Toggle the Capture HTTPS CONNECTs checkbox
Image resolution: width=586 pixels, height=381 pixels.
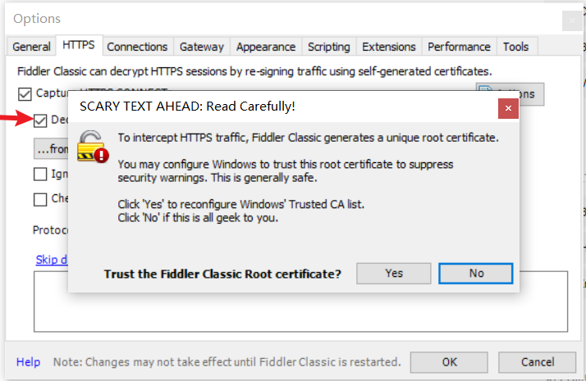[x=25, y=94]
